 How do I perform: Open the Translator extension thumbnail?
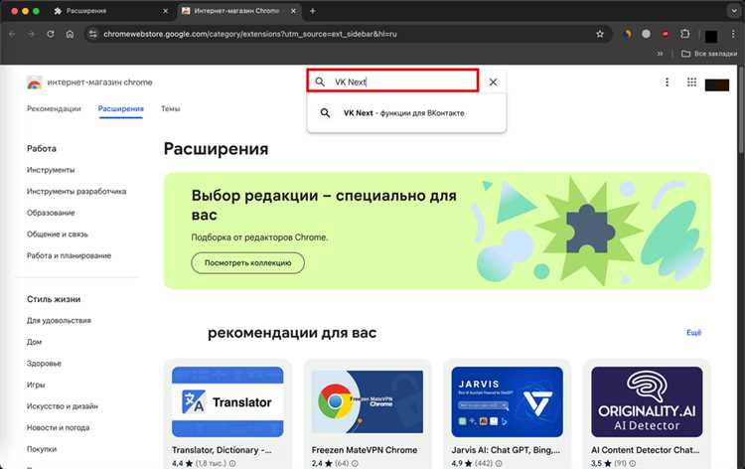coord(227,402)
